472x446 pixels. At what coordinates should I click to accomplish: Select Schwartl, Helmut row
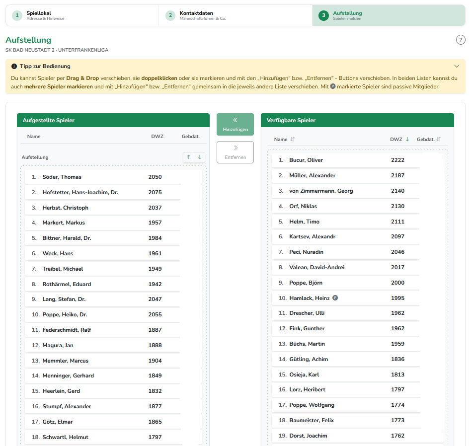click(x=113, y=437)
